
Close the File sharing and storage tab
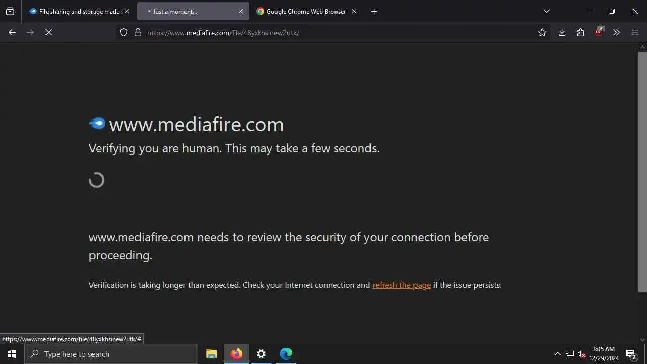[127, 11]
